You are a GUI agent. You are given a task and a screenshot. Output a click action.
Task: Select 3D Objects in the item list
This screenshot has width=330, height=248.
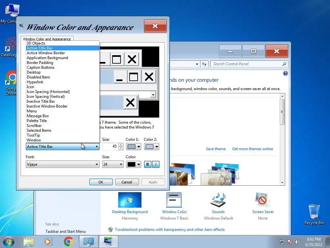[63, 43]
